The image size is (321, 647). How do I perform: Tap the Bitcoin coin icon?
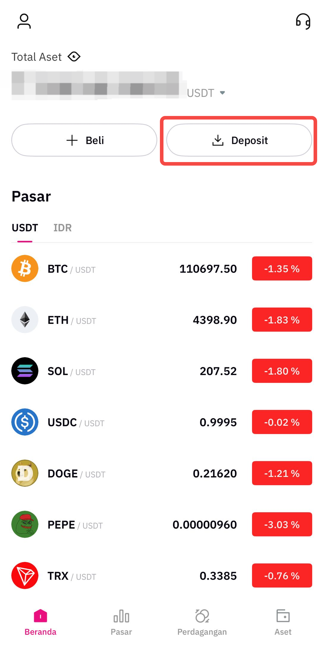coord(25,268)
